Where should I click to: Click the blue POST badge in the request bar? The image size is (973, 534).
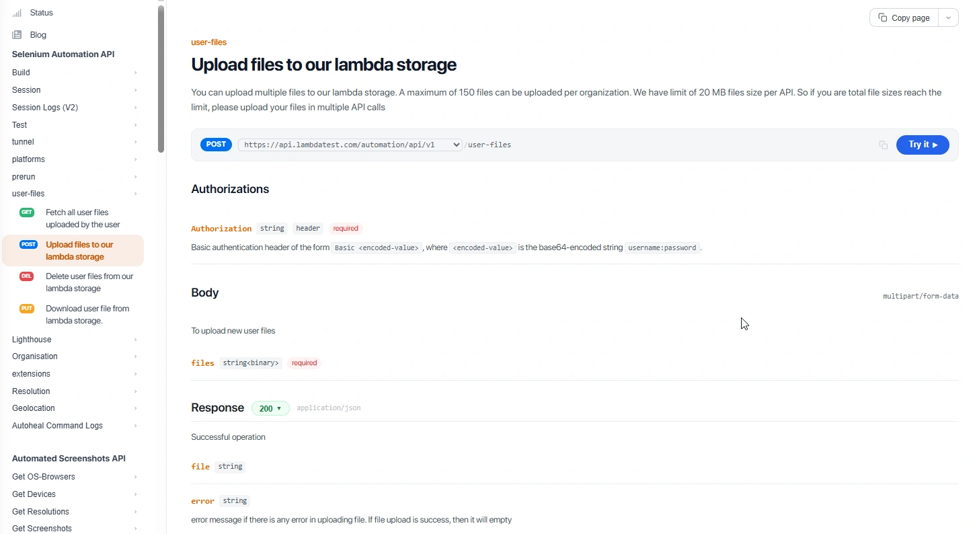point(216,145)
